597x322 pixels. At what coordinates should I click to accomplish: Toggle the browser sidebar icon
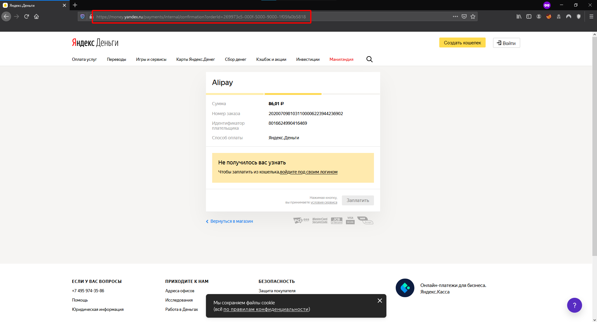(x=529, y=16)
